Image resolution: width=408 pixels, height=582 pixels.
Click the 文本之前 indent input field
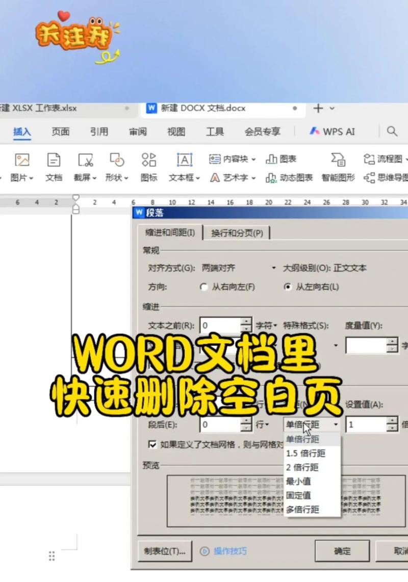[x=220, y=325]
